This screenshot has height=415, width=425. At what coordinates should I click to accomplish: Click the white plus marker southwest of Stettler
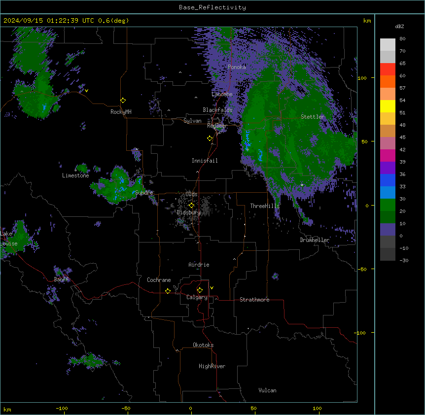coord(302,185)
